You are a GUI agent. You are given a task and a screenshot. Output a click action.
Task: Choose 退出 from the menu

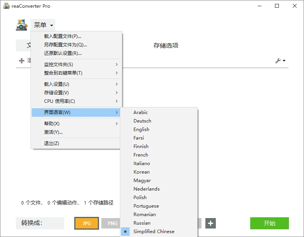(x=51, y=143)
